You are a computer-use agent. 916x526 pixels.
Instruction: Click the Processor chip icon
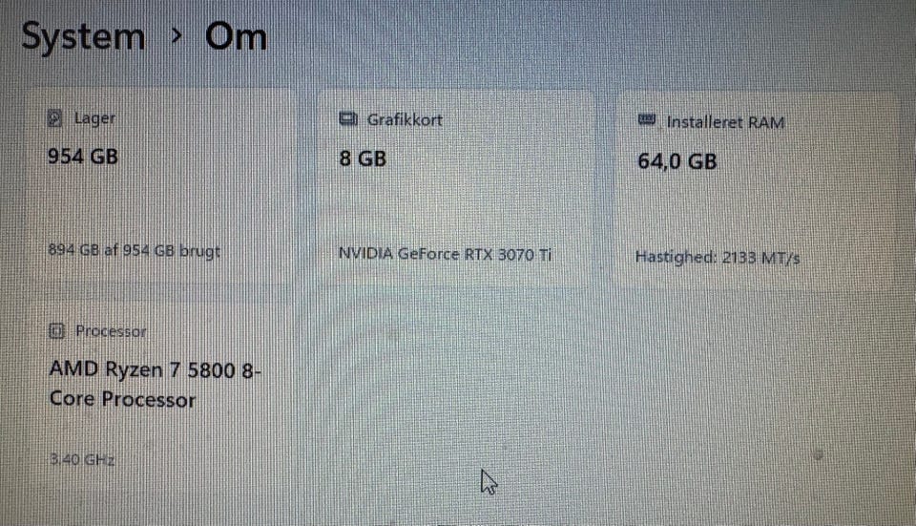click(x=56, y=331)
